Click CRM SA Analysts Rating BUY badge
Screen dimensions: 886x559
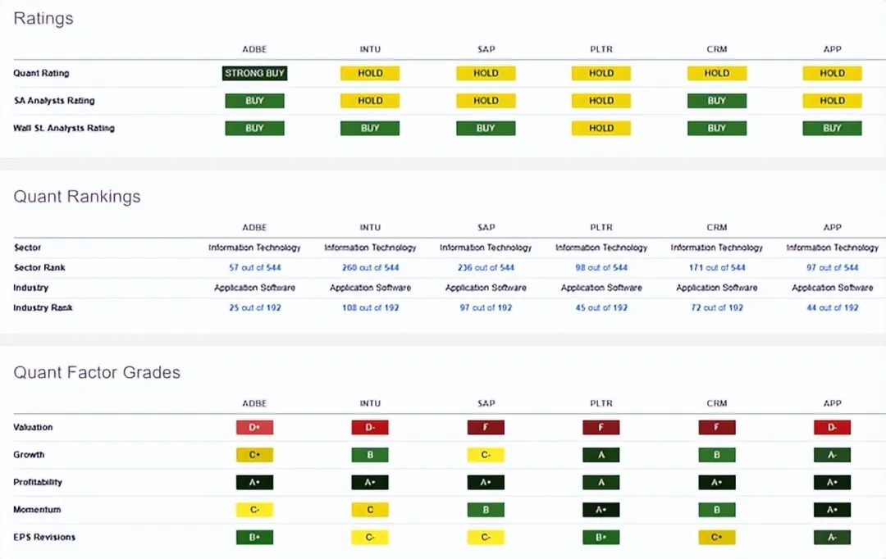pyautogui.click(x=716, y=101)
